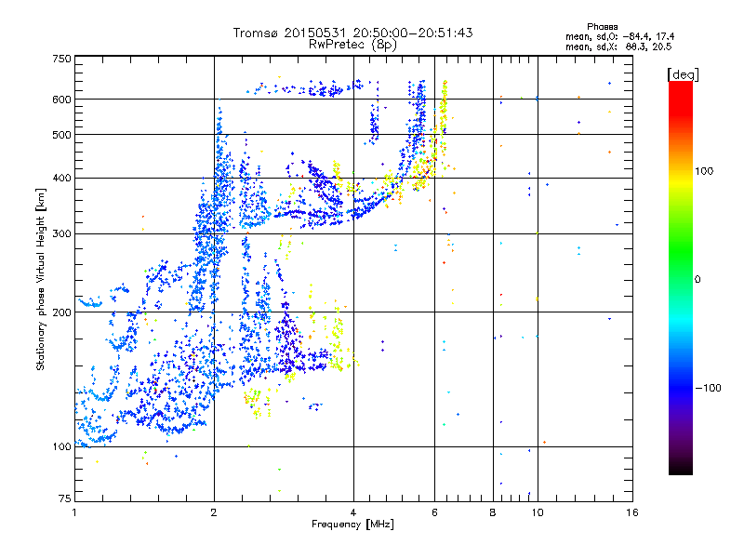
Task: Click the '[deg]' colorbar unit label
Action: tap(683, 74)
